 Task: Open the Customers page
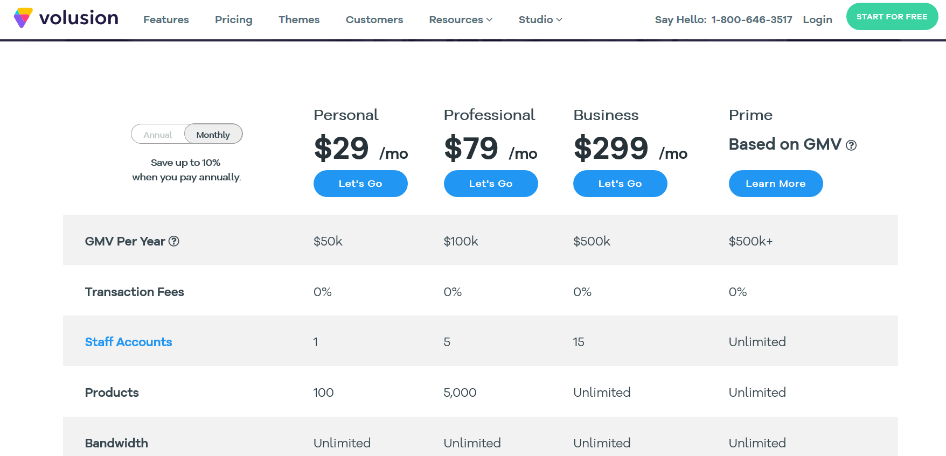[374, 19]
